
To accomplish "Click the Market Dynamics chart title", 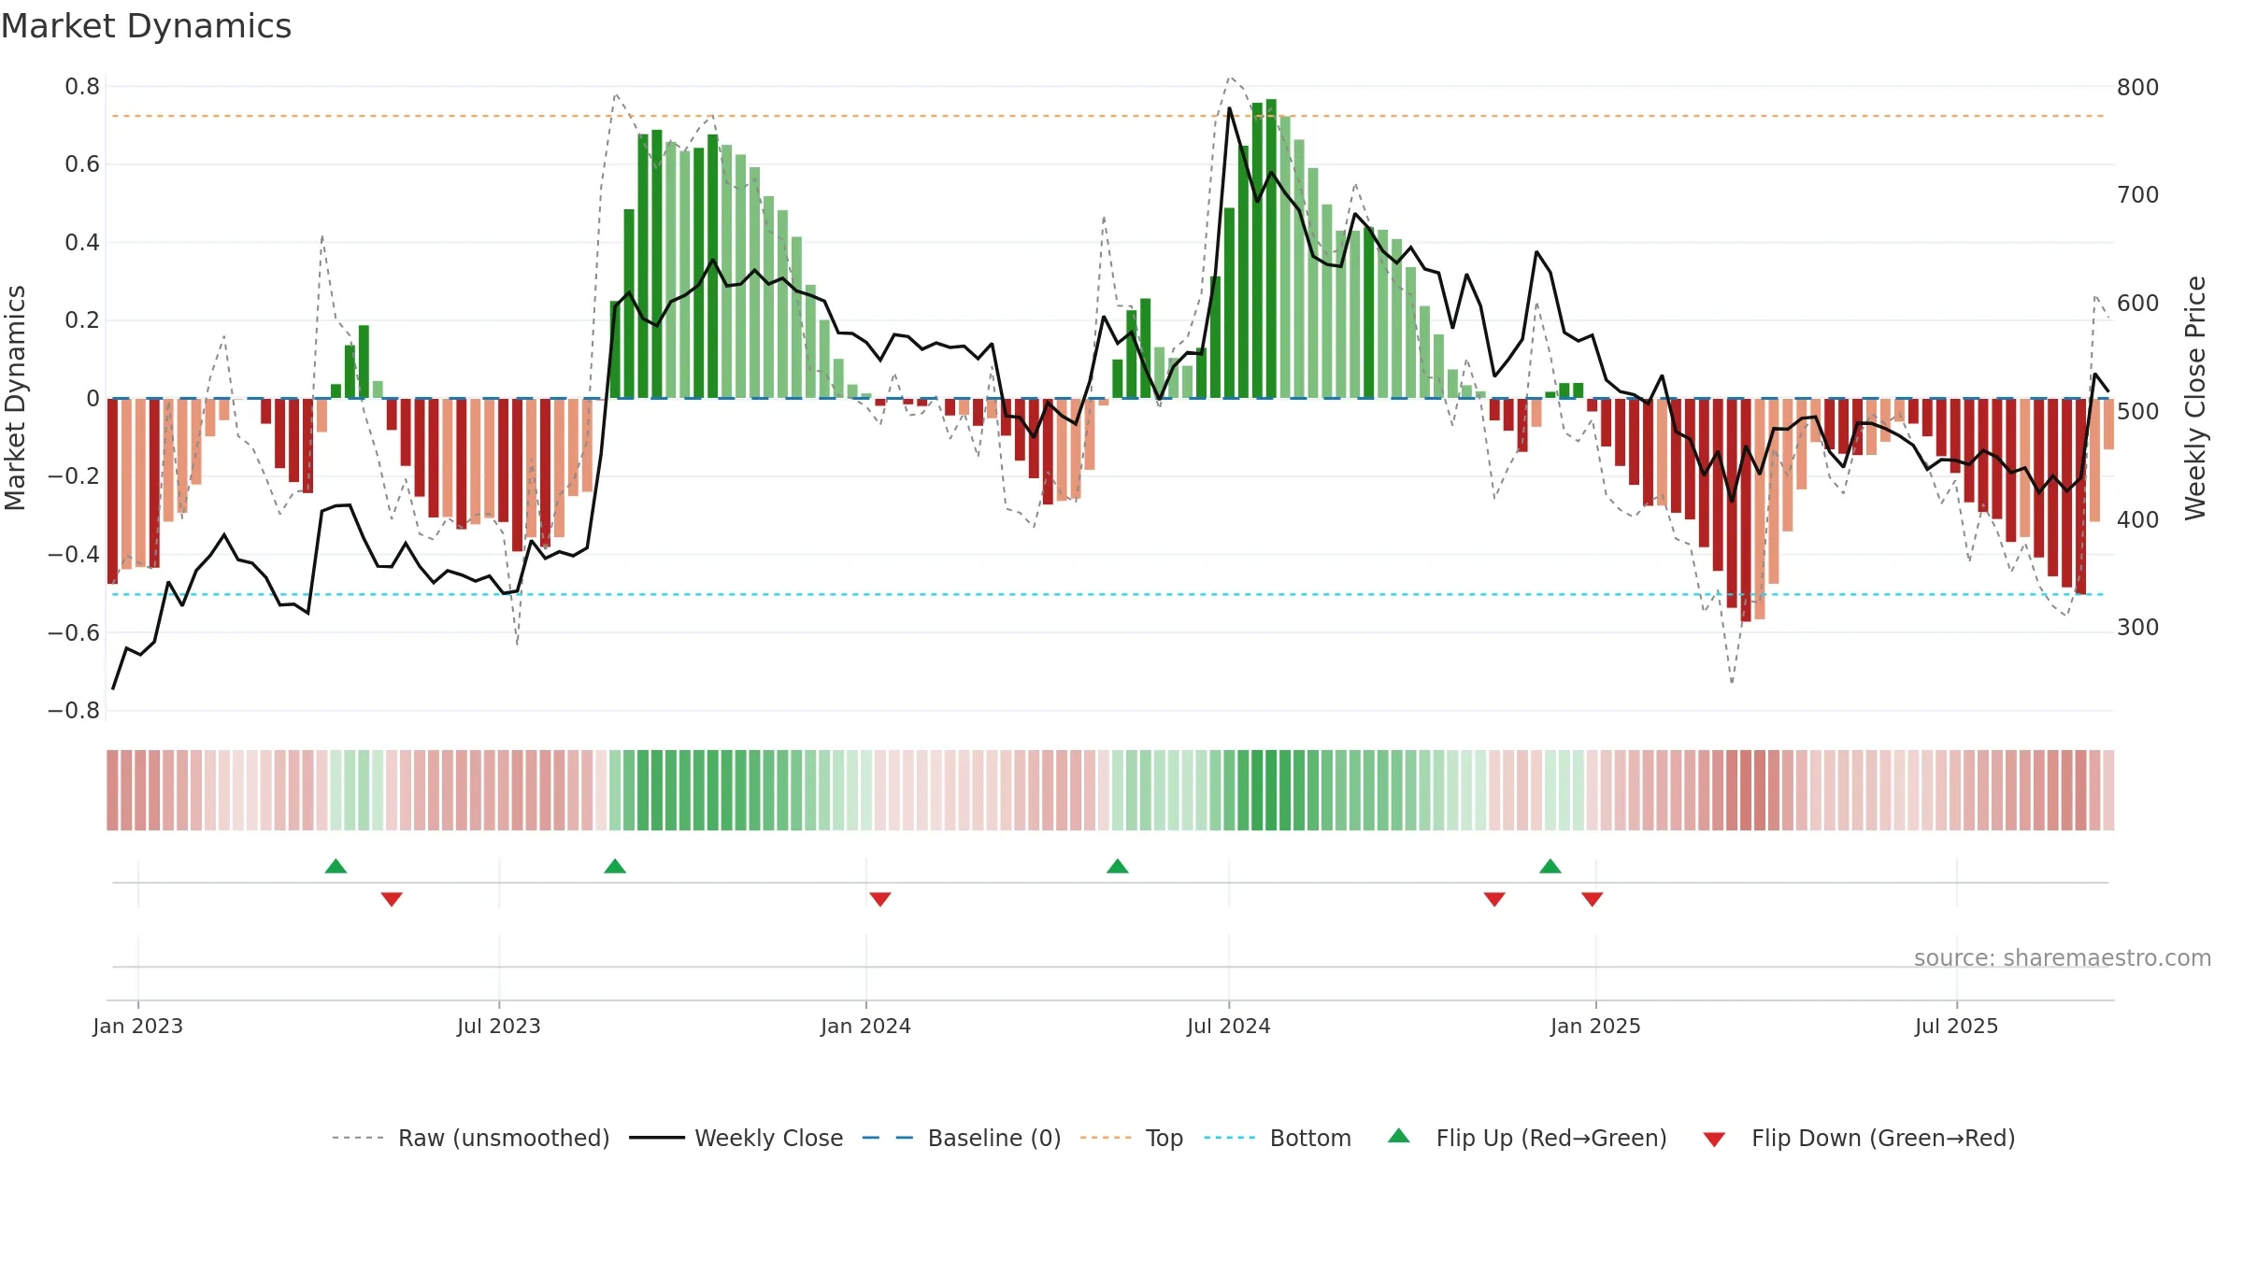I will coord(146,26).
